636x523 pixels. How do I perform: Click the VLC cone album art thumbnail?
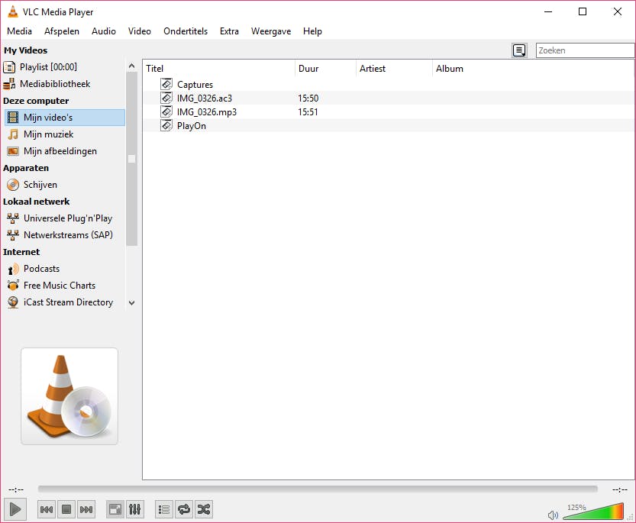pyautogui.click(x=69, y=396)
